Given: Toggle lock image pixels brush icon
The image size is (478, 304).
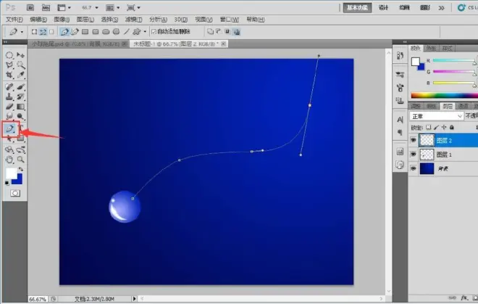Looking at the screenshot, I should click(436, 127).
